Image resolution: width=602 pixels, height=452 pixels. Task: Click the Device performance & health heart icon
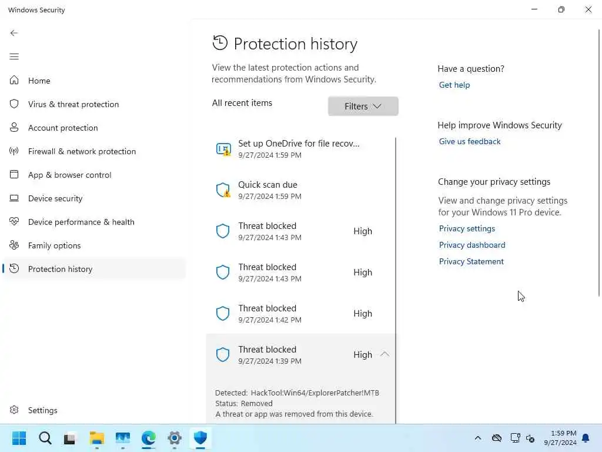(14, 222)
